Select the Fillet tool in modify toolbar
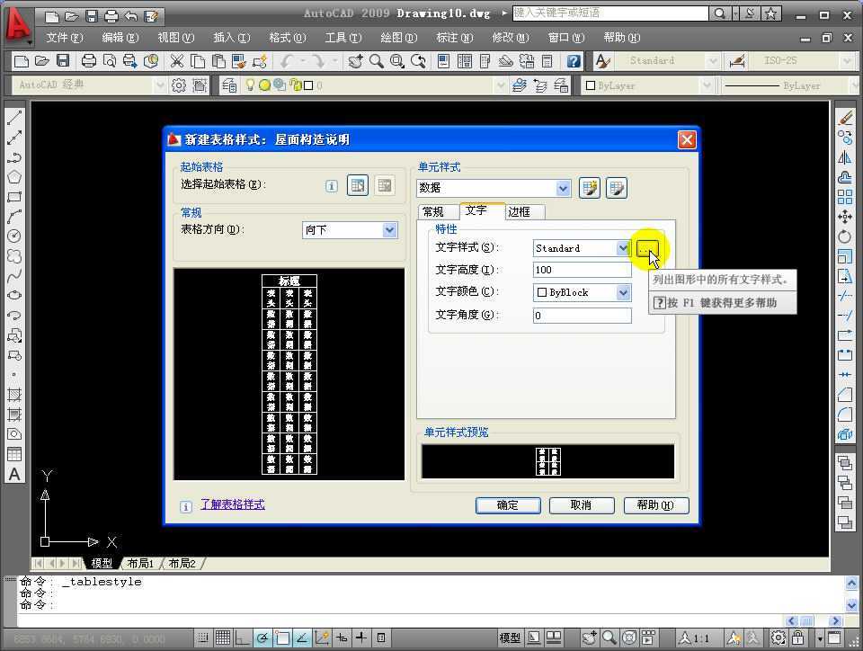The width and height of the screenshot is (863, 651). pyautogui.click(x=845, y=415)
